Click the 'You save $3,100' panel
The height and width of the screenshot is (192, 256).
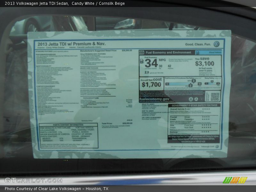point(204,66)
